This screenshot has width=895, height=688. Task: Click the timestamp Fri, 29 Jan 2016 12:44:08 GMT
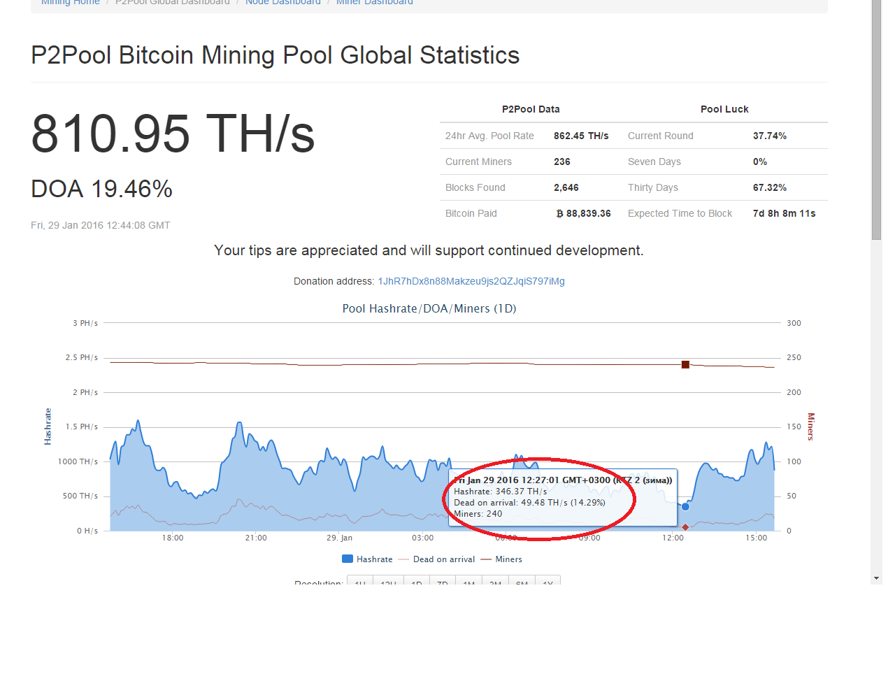point(101,225)
